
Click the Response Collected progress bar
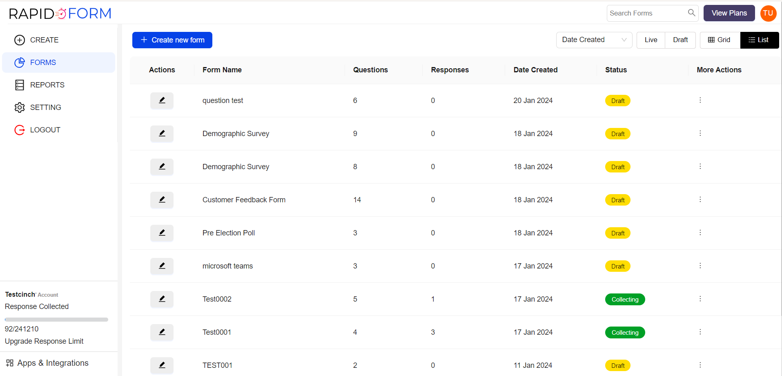point(56,320)
